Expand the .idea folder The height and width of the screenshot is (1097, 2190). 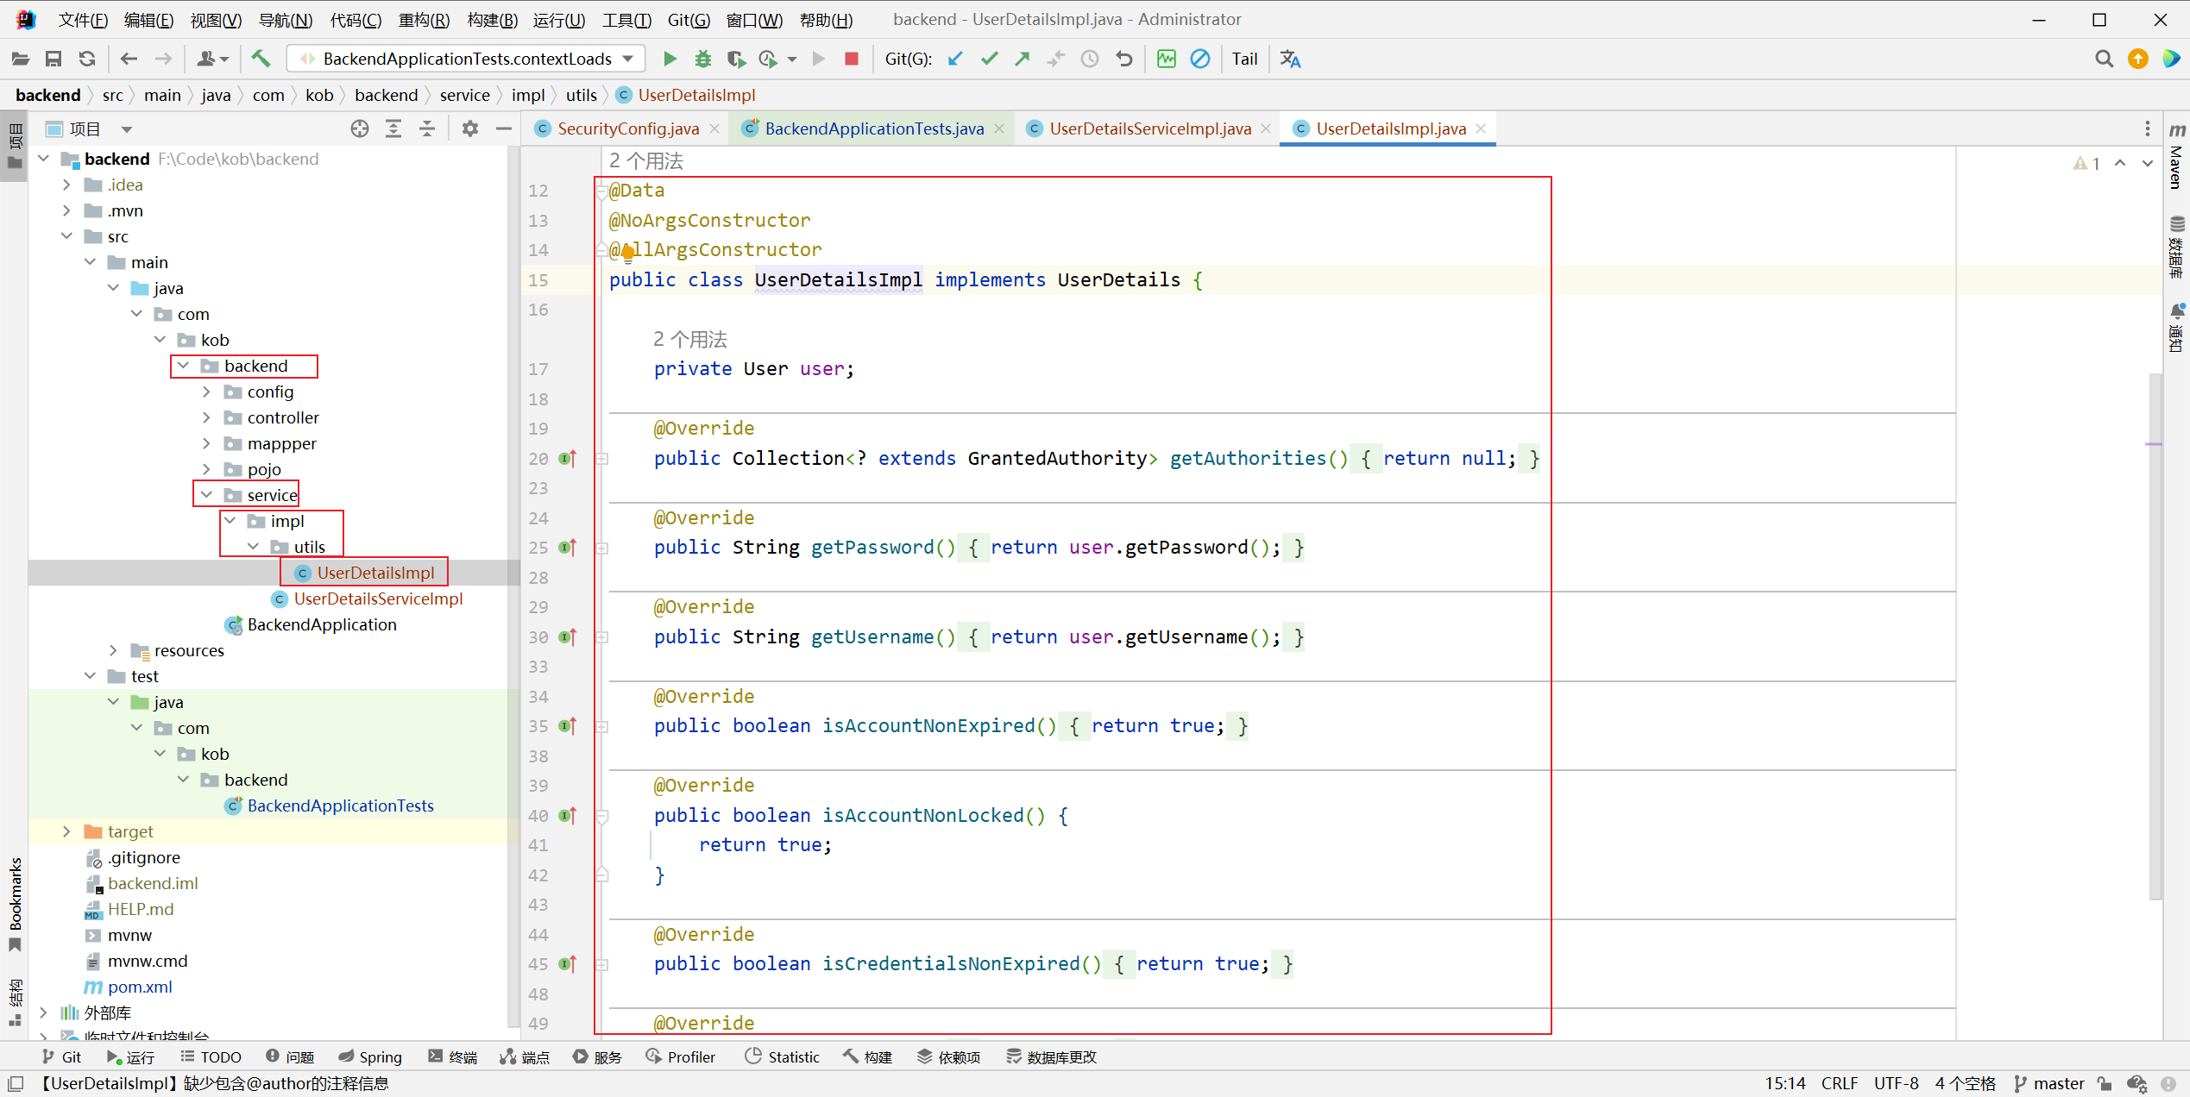(x=66, y=185)
